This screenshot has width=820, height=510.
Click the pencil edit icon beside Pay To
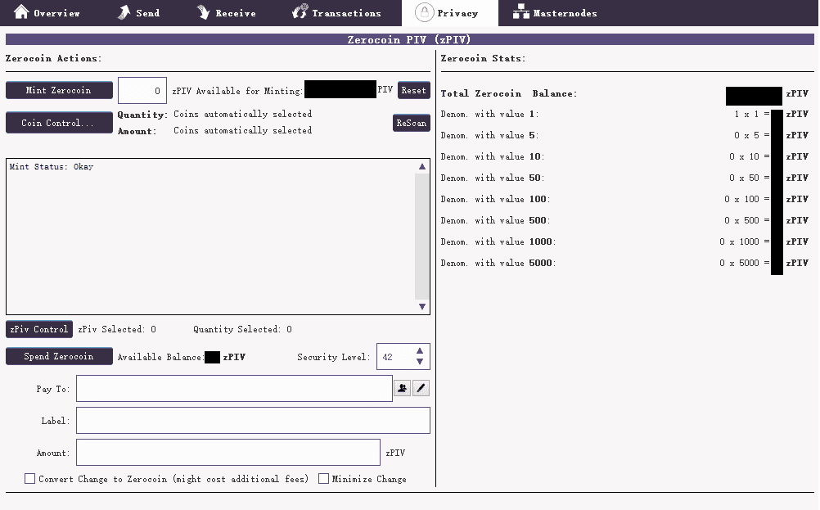click(421, 388)
